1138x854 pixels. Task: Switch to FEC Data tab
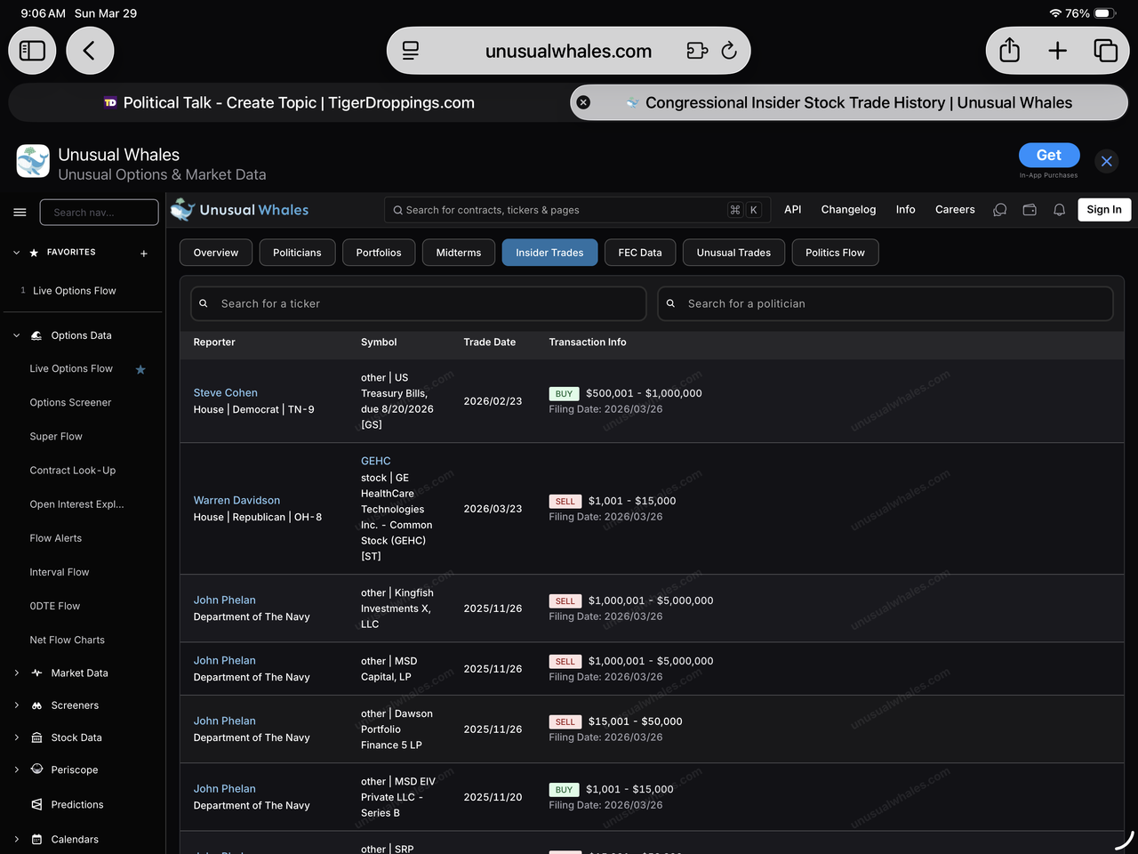pyautogui.click(x=640, y=253)
